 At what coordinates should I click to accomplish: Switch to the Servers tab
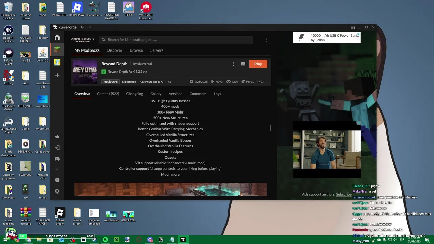click(x=157, y=50)
